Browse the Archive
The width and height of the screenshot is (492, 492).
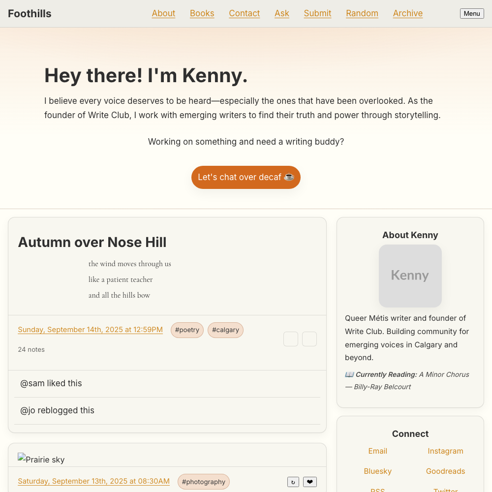point(407,13)
